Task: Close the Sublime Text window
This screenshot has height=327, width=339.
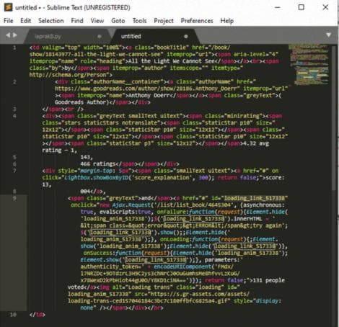Action: (325, 7)
